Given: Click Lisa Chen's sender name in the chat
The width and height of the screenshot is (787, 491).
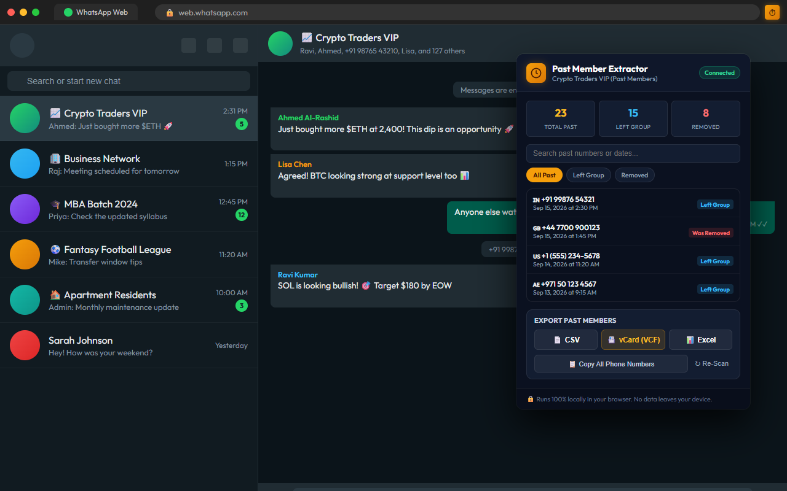Looking at the screenshot, I should pos(295,164).
